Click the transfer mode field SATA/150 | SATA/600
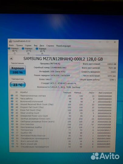 click(65, 76)
